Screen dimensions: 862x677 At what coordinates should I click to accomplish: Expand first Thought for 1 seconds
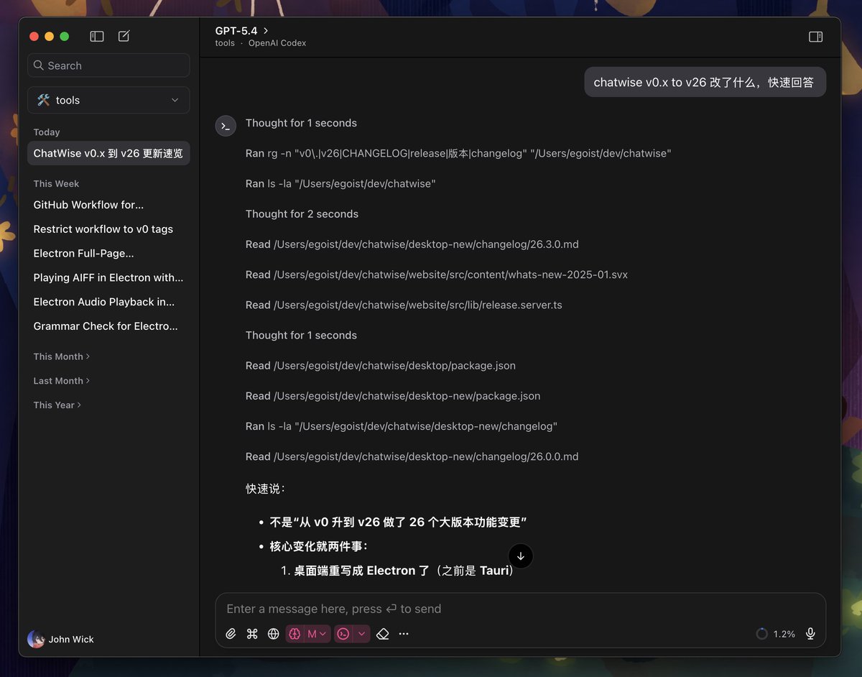point(301,123)
